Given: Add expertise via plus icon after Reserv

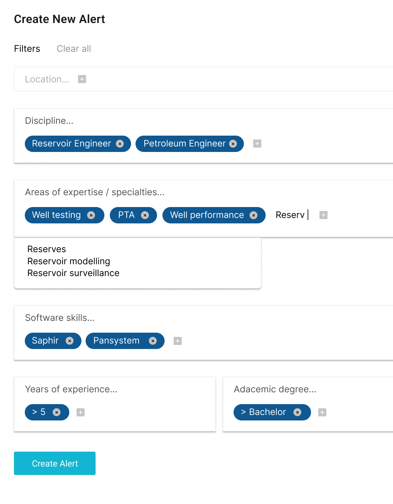Looking at the screenshot, I should click(x=323, y=215).
